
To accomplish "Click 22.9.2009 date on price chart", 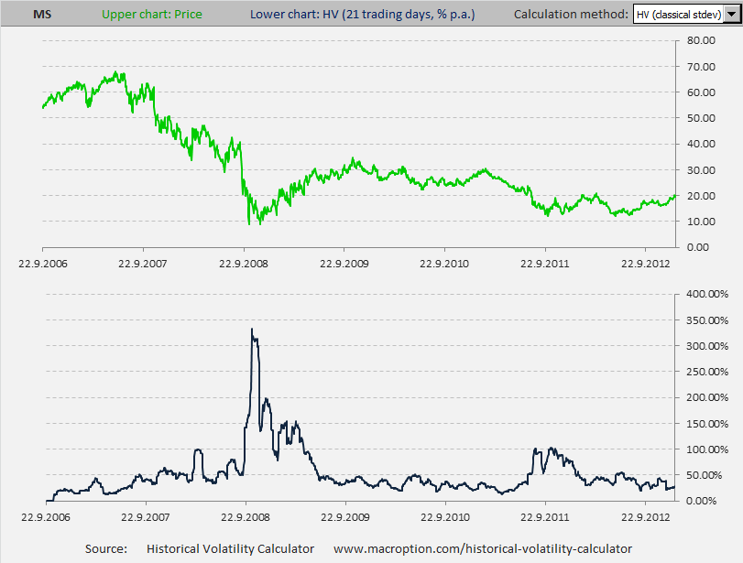I will [x=344, y=264].
